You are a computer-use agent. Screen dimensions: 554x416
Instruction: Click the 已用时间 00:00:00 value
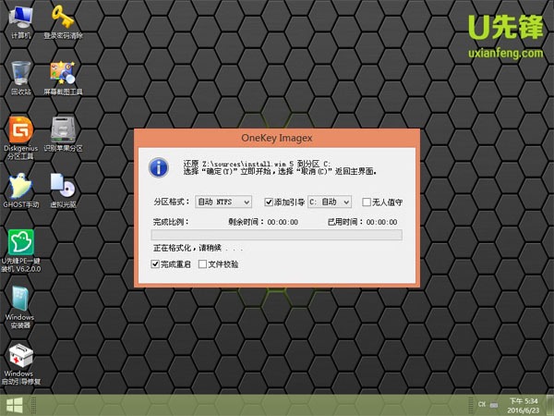point(381,222)
